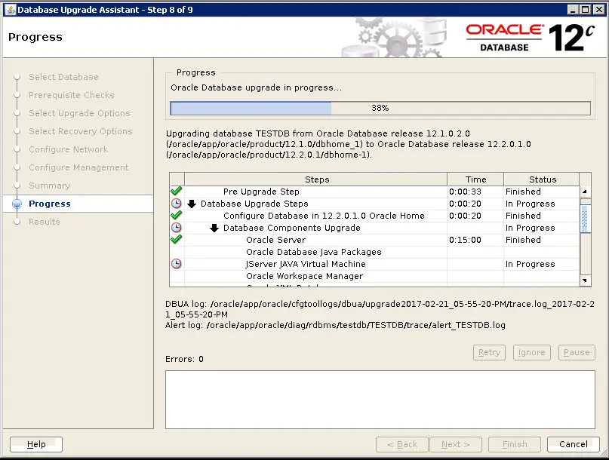Click the green checkmark beside Oracle Server

click(x=177, y=239)
